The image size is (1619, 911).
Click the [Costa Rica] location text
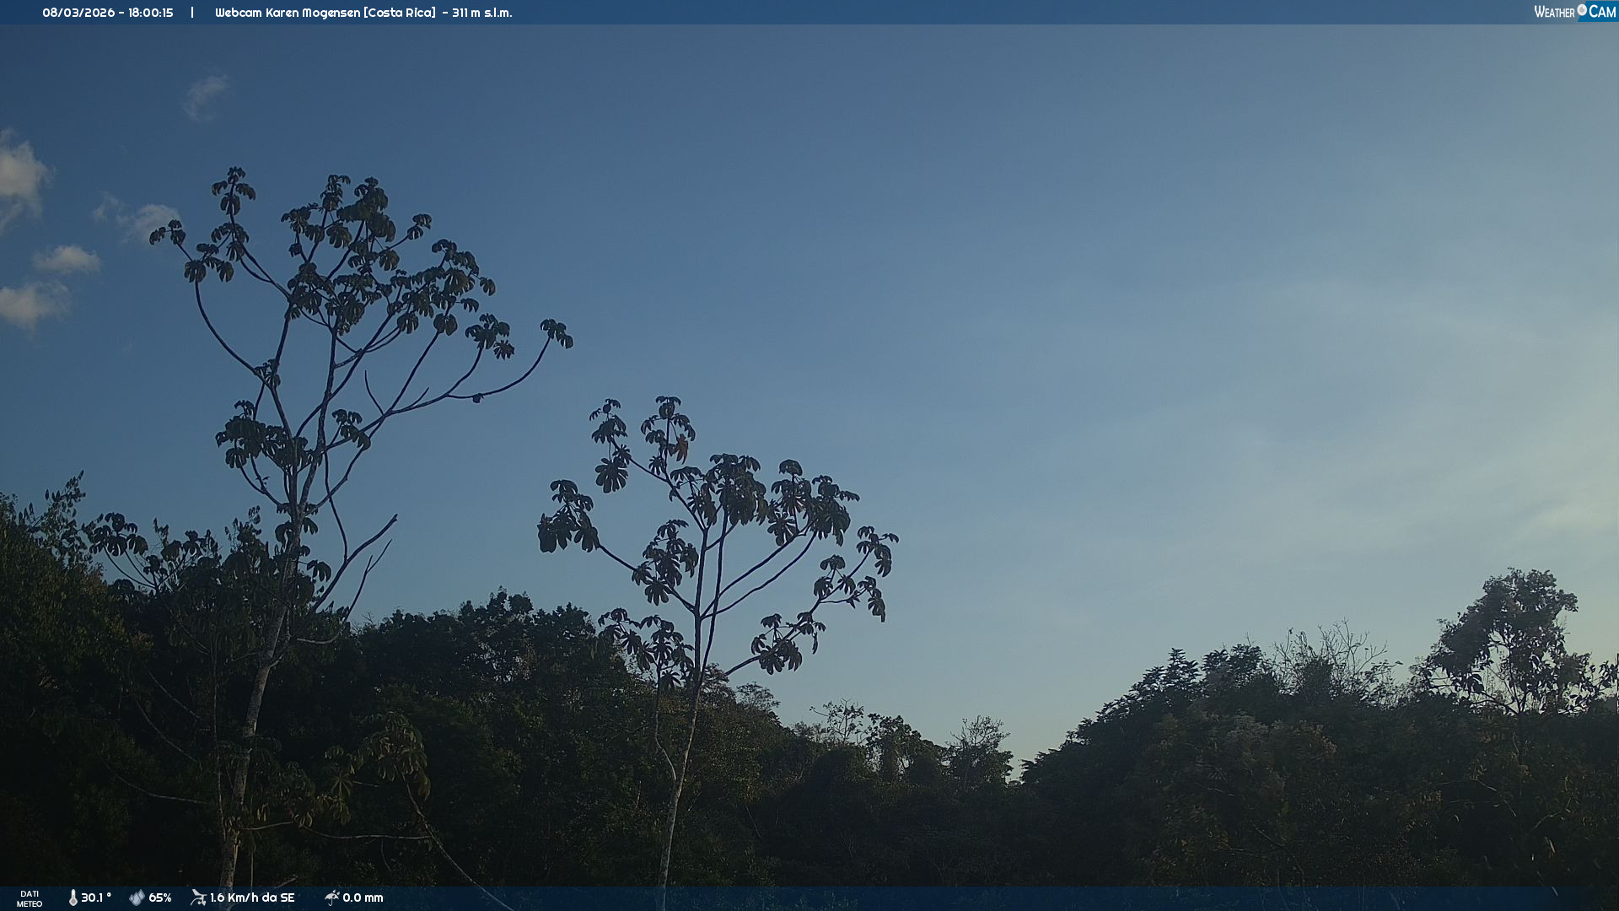400,13
